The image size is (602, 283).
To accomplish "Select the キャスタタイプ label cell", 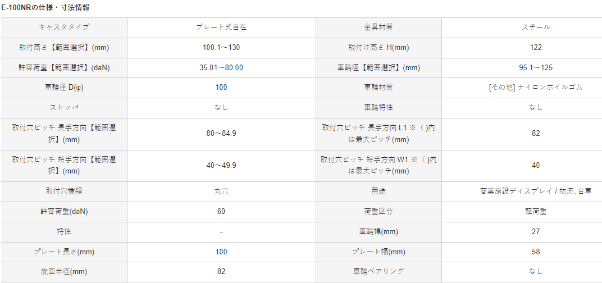I will pyautogui.click(x=64, y=27).
